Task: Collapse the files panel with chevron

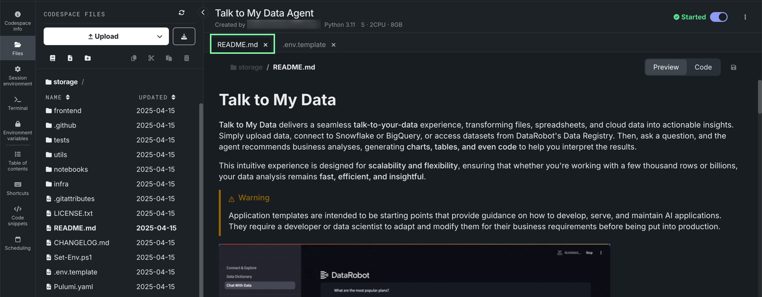Action: click(203, 13)
